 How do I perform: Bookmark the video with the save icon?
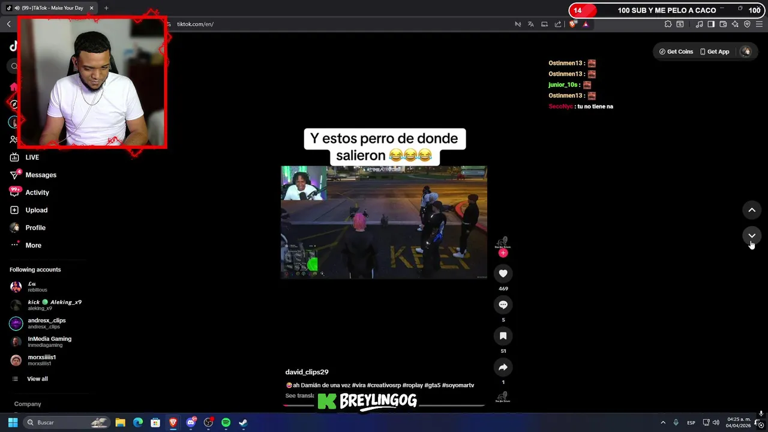503,336
